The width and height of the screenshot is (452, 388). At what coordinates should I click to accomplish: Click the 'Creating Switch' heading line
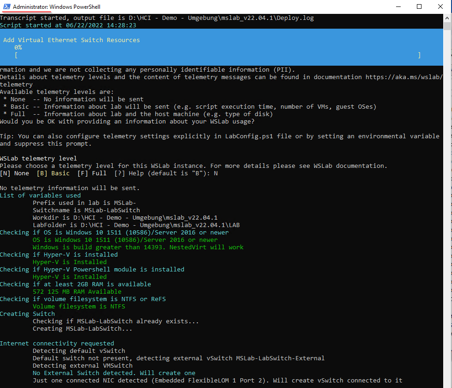(27, 314)
